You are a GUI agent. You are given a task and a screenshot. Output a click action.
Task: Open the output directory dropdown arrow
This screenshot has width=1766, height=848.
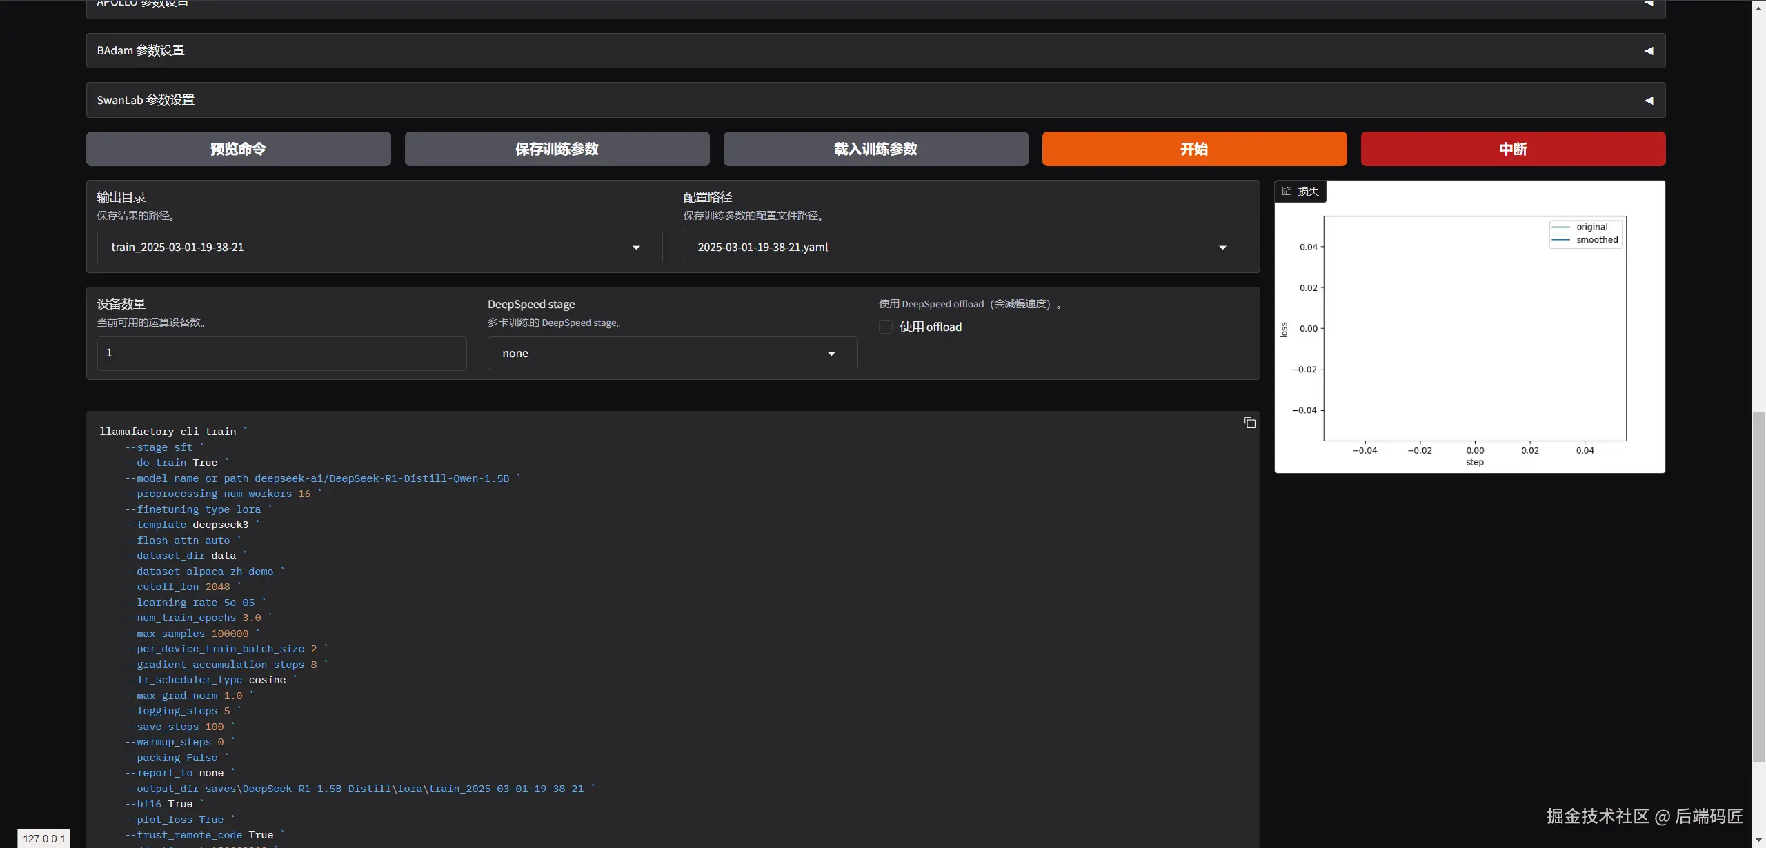coord(636,248)
